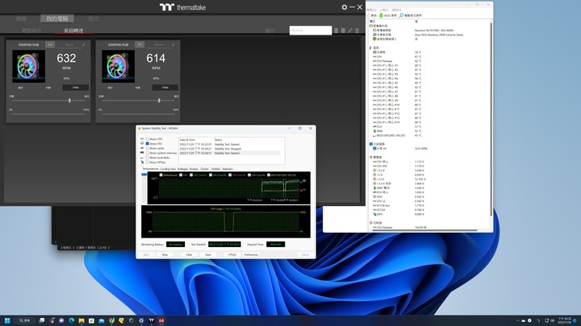Open the Voltages tab
The height and width of the screenshot is (326, 581).
pyautogui.click(x=182, y=169)
